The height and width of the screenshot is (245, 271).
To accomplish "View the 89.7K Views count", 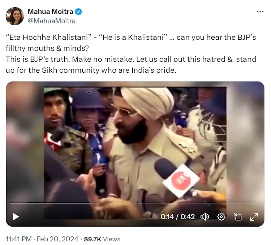I will 102,239.
